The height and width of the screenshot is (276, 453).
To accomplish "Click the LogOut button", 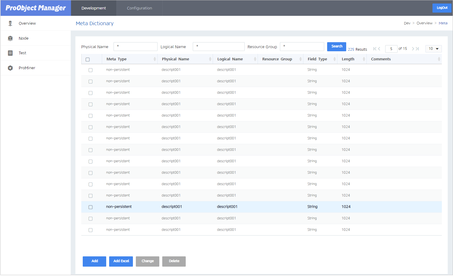I will coord(442,8).
